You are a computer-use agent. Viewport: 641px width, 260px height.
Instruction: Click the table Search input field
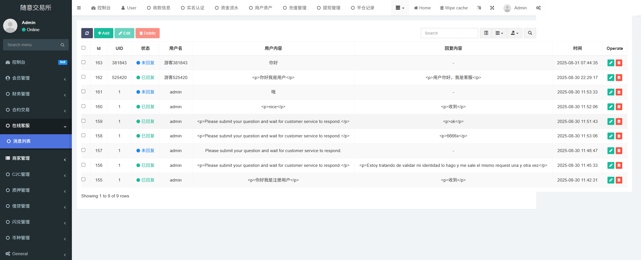click(x=449, y=33)
